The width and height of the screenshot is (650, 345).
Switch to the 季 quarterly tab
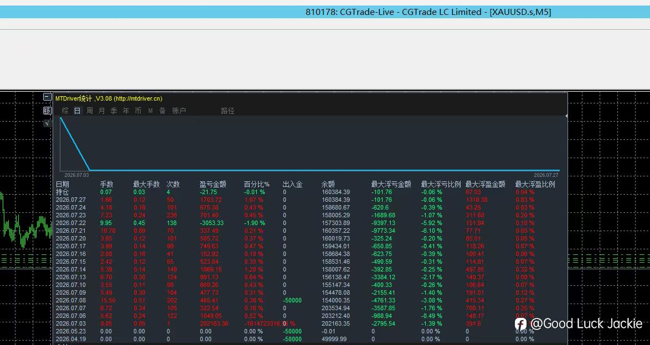[114, 111]
